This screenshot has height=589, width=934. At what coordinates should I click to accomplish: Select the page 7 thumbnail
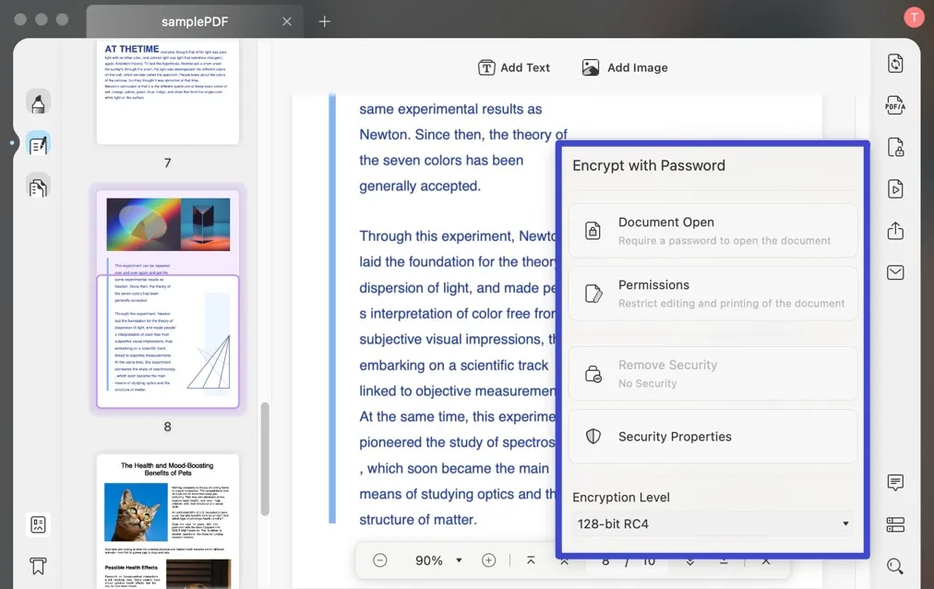click(167, 92)
